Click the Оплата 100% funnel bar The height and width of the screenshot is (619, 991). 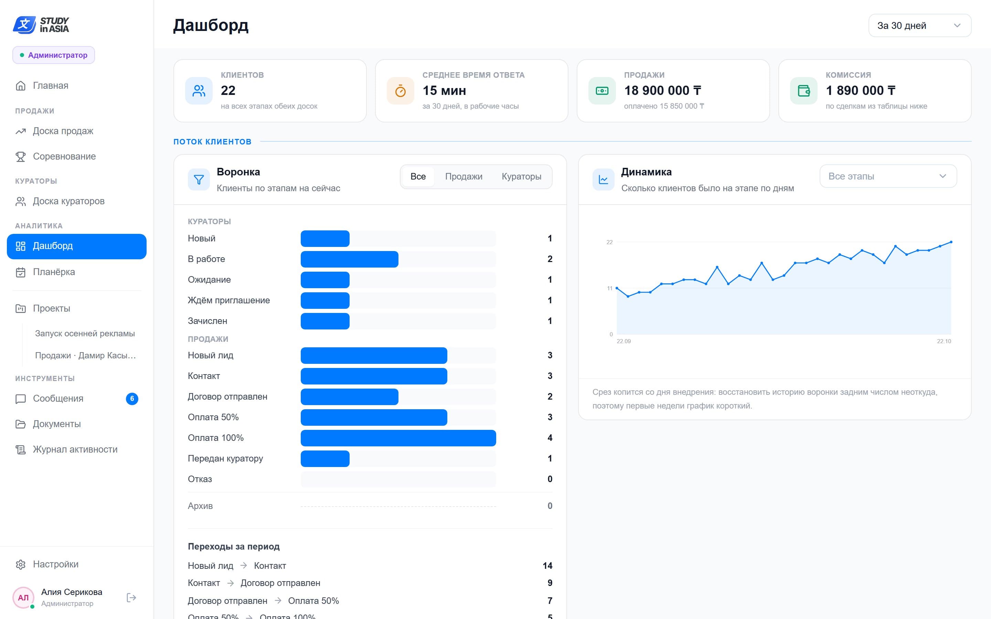[x=398, y=438]
